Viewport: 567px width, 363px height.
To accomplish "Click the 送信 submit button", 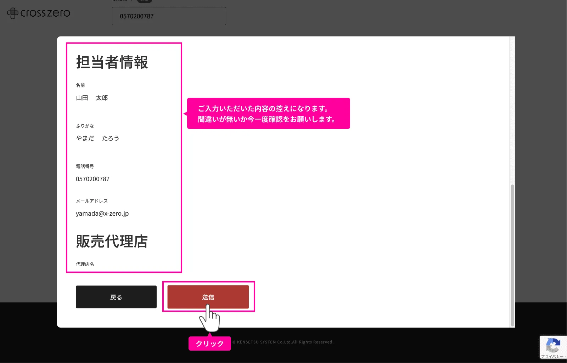I will pyautogui.click(x=208, y=297).
